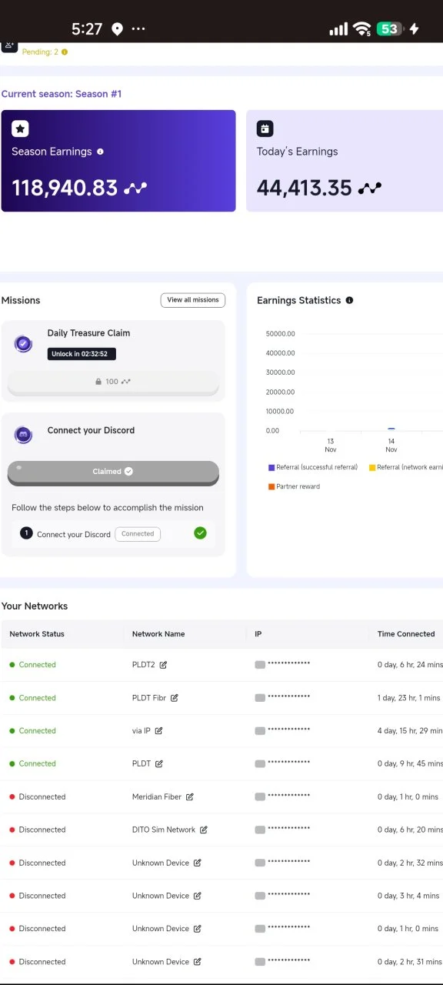The image size is (443, 985).
Task: Click the Connected badge in Discord mission step
Action: click(x=138, y=534)
